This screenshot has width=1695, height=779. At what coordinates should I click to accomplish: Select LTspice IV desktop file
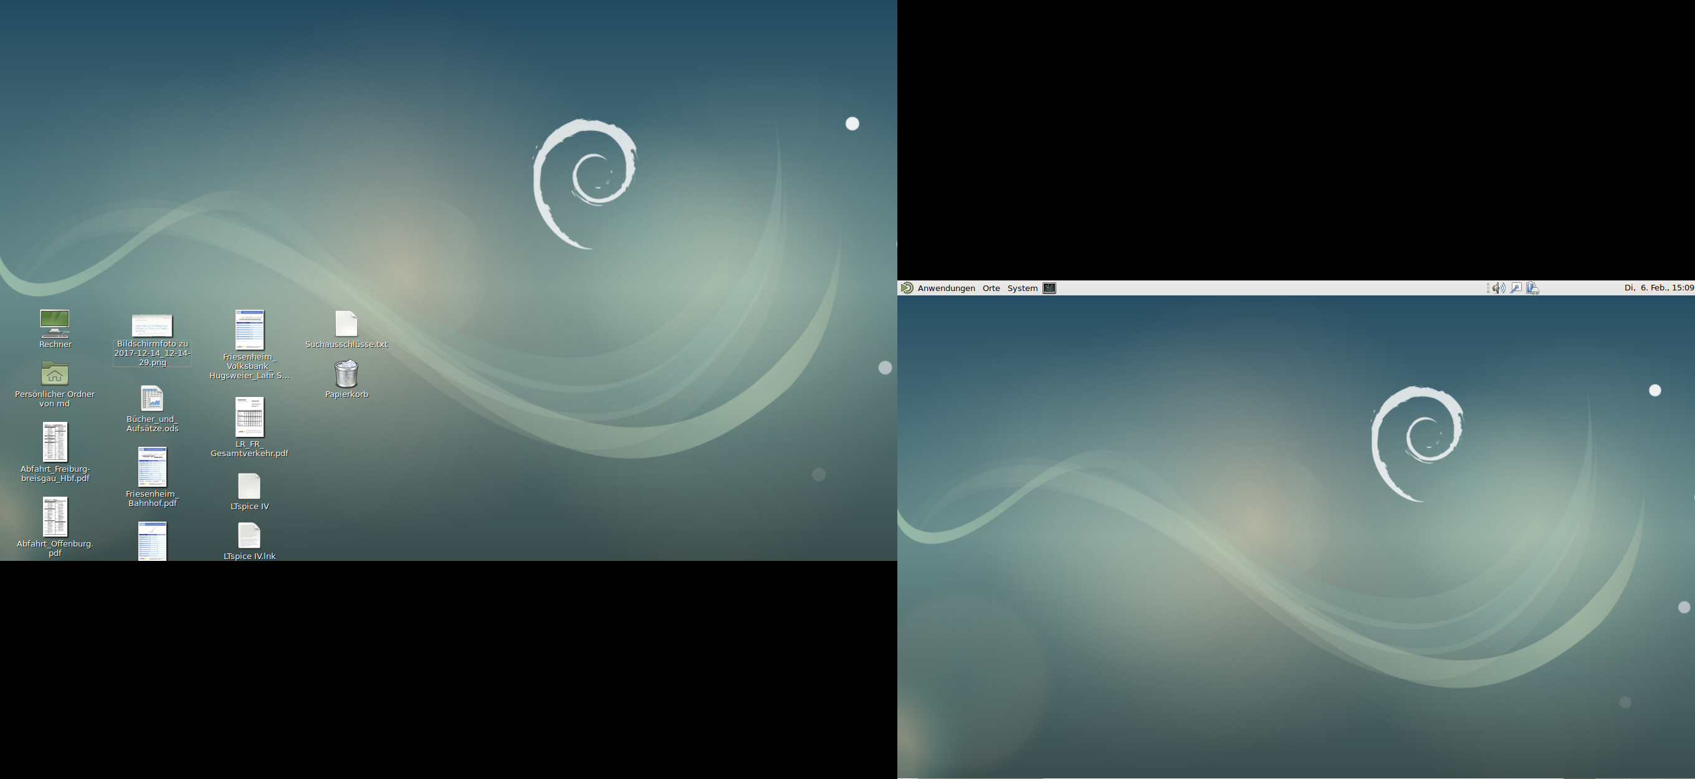pyautogui.click(x=249, y=486)
